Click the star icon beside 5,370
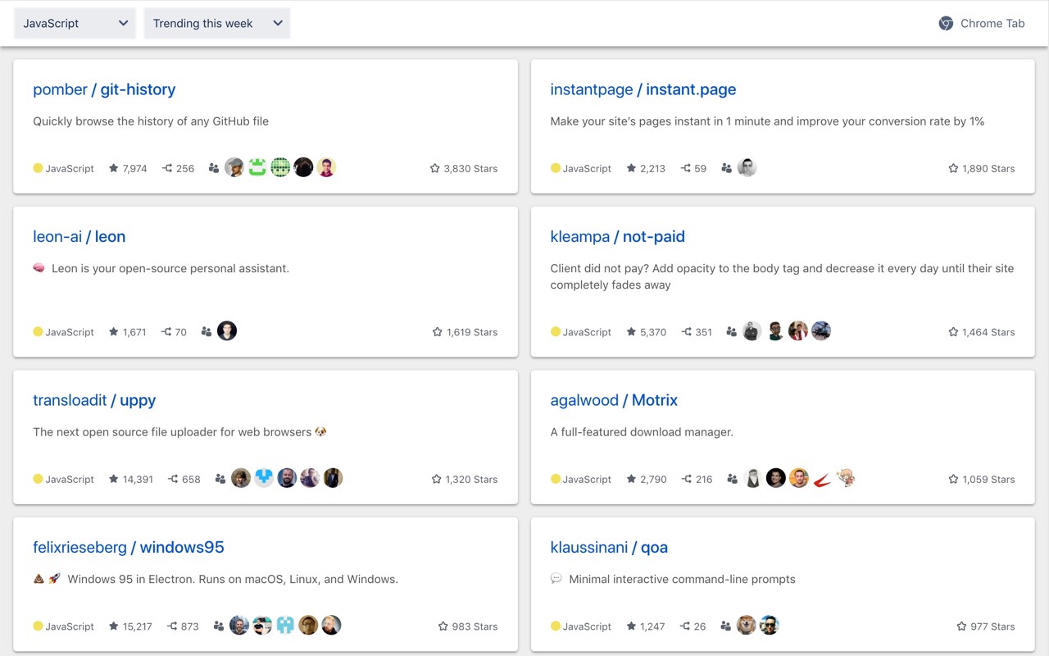Screen dimensions: 1049x656 pyautogui.click(x=631, y=332)
